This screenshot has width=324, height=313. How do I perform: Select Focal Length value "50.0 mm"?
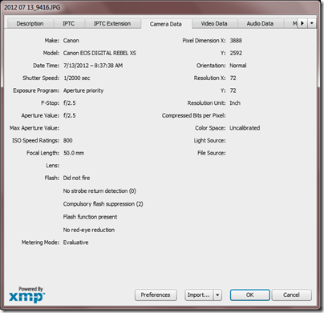(74, 153)
